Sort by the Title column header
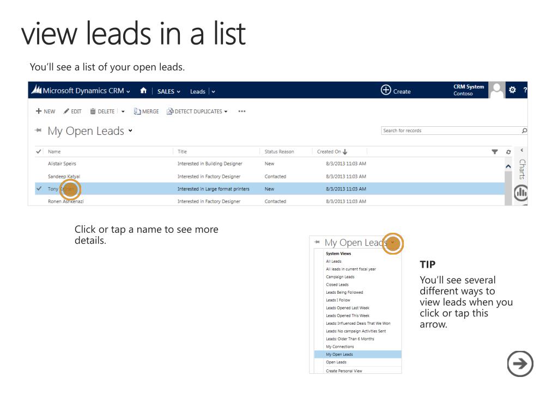Screen dimensions: 558x402 pyautogui.click(x=182, y=152)
